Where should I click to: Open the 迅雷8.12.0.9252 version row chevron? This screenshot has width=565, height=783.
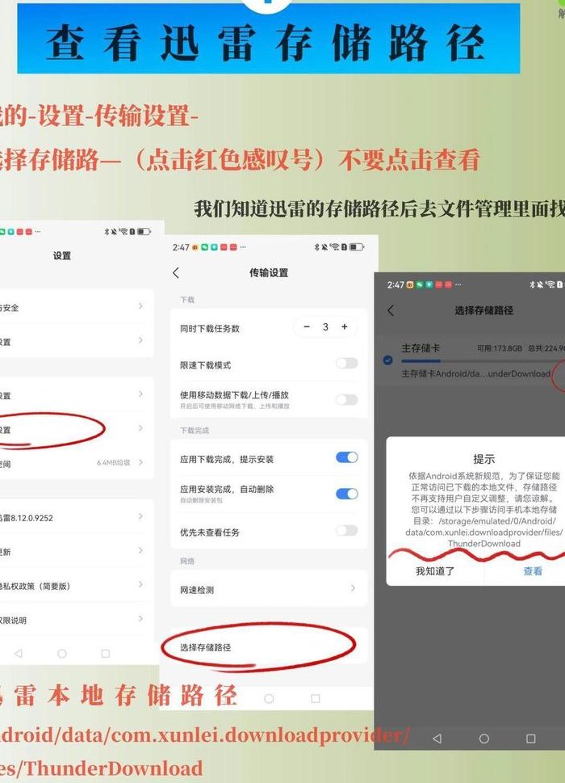click(140, 516)
